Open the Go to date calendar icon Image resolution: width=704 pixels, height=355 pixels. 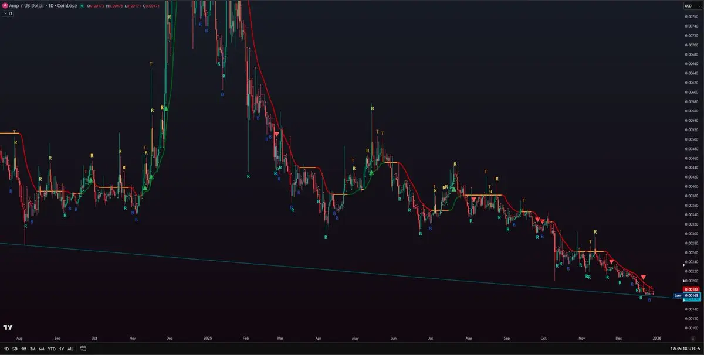coord(84,349)
